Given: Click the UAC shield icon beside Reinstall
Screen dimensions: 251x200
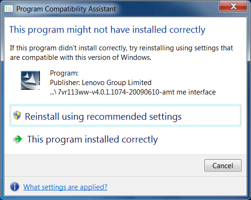Looking at the screenshot, I should (17, 115).
